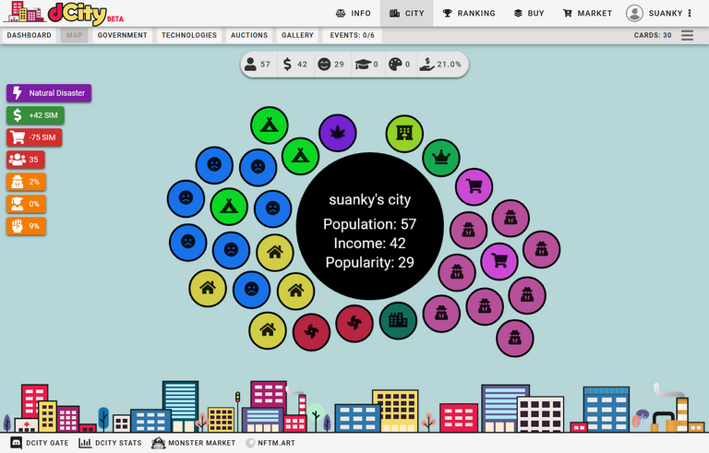Click the 9% fist protest button
This screenshot has height=453, width=709.
[x=26, y=226]
